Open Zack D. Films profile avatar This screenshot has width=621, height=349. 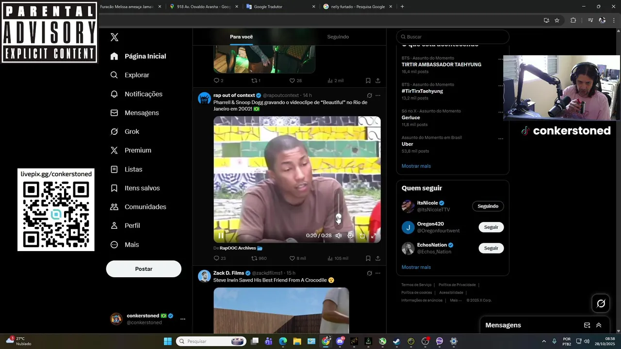[x=204, y=276]
